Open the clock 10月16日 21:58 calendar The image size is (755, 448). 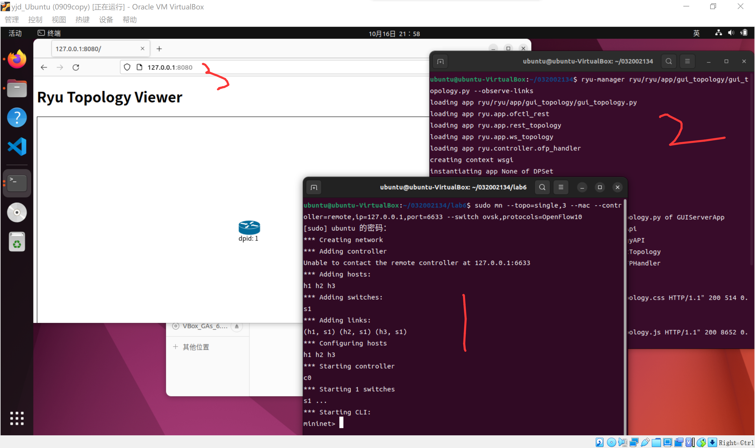394,34
